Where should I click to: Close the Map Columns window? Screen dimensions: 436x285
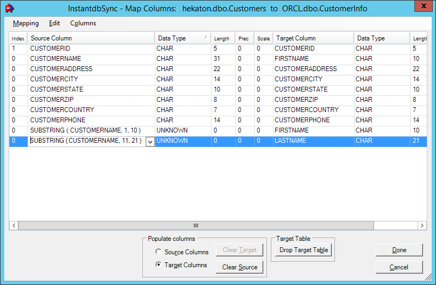[x=424, y=6]
